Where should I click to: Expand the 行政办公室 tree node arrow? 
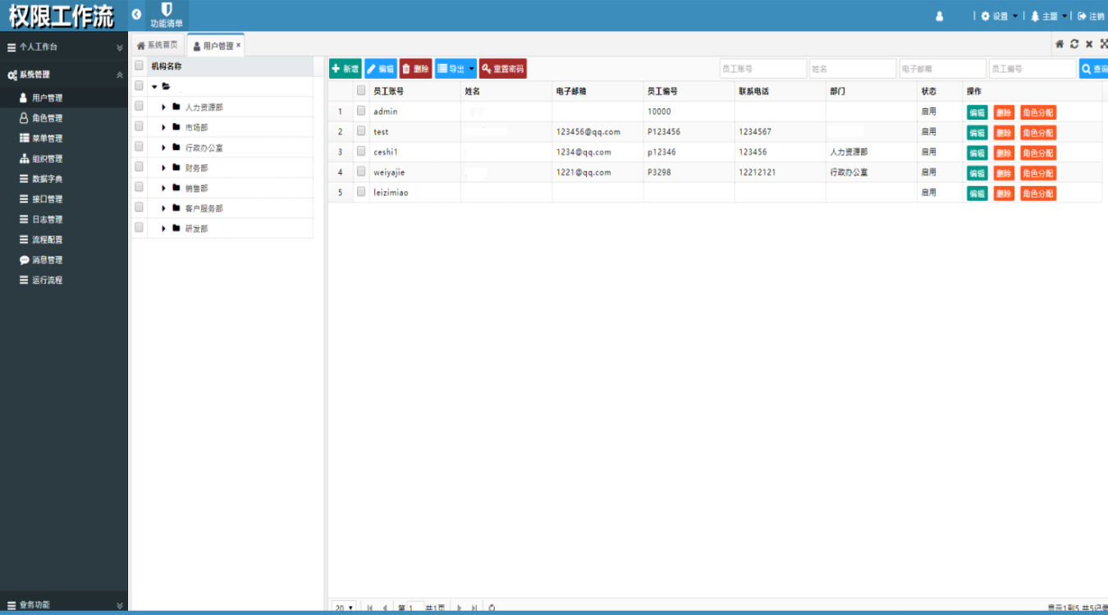point(163,148)
